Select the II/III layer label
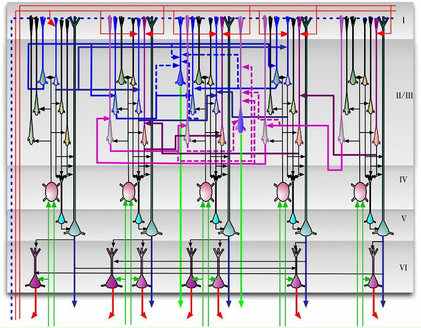Image resolution: width=421 pixels, height=328 pixels. coord(404,96)
